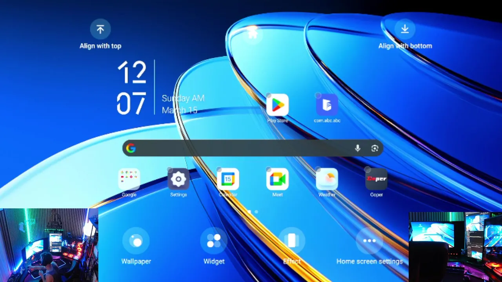The width and height of the screenshot is (502, 282).
Task: Open the Settings gear app
Action: click(x=178, y=179)
